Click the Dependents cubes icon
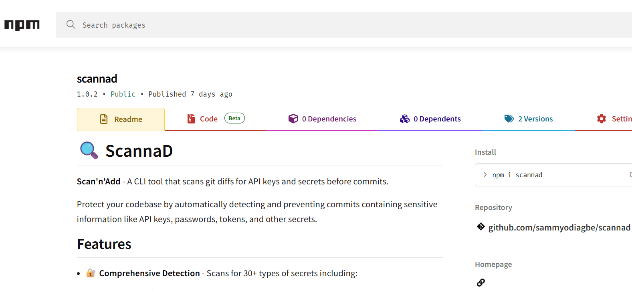 (x=405, y=119)
